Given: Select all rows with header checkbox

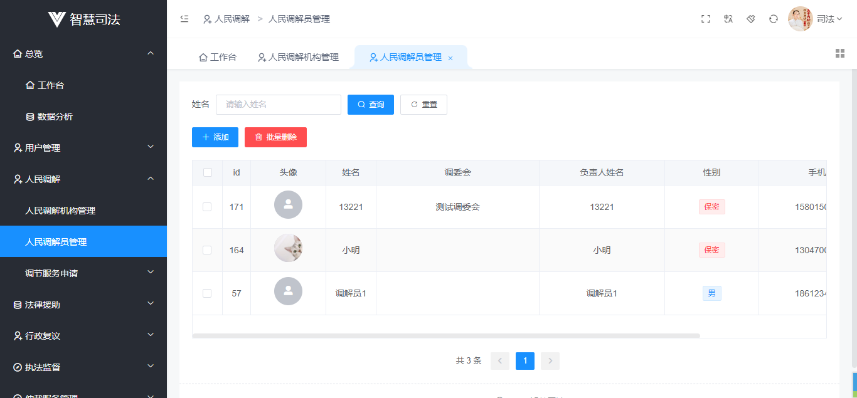Looking at the screenshot, I should point(208,172).
